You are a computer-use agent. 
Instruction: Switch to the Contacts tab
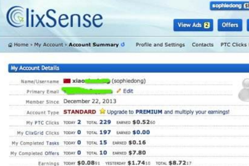203,45
